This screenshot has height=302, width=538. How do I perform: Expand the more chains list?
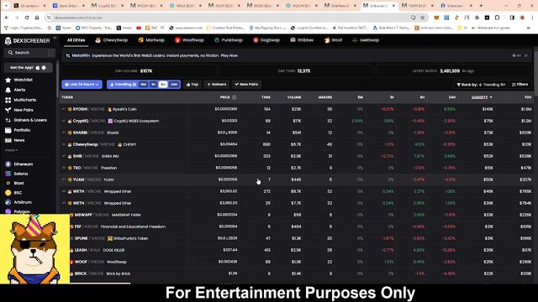(11, 150)
